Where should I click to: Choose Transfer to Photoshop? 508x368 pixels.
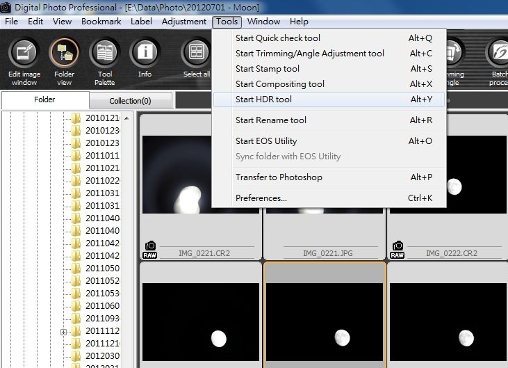[329, 177]
